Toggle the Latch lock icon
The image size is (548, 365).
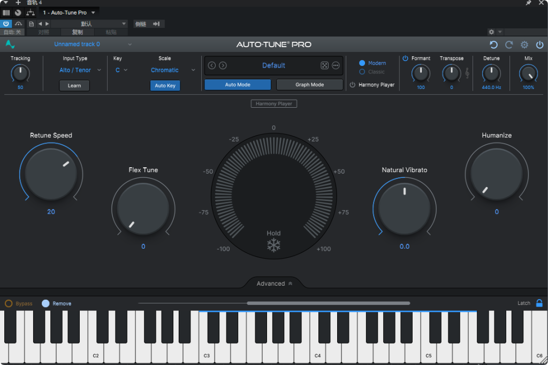click(x=539, y=303)
